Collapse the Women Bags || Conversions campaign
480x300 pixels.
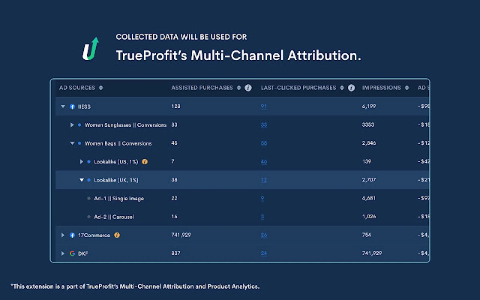[x=72, y=143]
